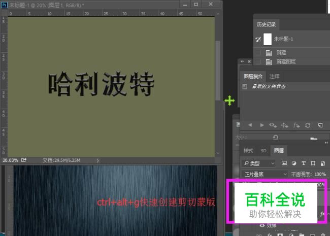Collapse the floating panel double arrows

click(x=242, y=61)
